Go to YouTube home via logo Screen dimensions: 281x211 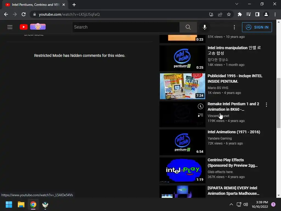click(x=24, y=27)
